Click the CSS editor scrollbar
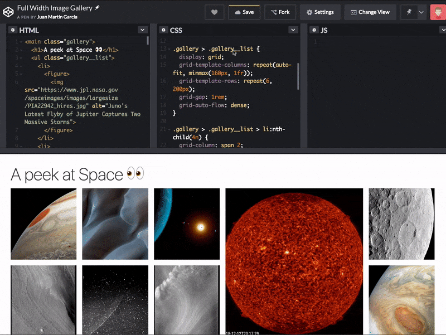Image resolution: width=446 pixels, height=335 pixels. coord(298,76)
